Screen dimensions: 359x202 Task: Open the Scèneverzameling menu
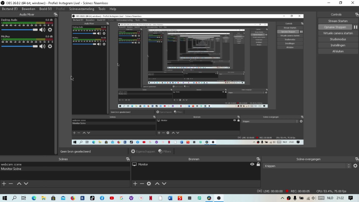pos(82,9)
